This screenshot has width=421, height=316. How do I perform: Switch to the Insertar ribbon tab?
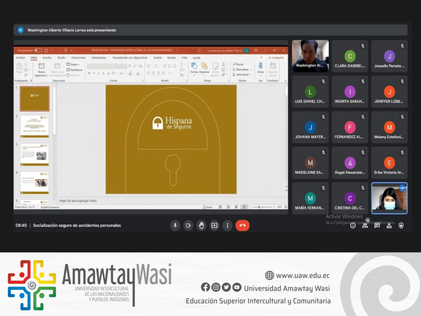pos(47,58)
